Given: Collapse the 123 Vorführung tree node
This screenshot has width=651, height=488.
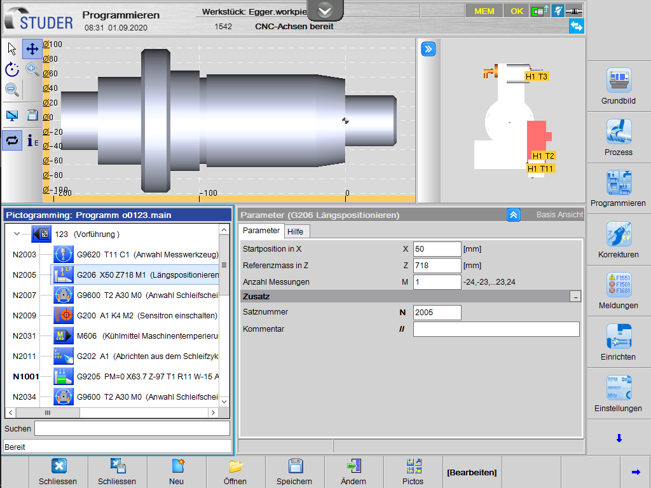Looking at the screenshot, I should [x=17, y=234].
